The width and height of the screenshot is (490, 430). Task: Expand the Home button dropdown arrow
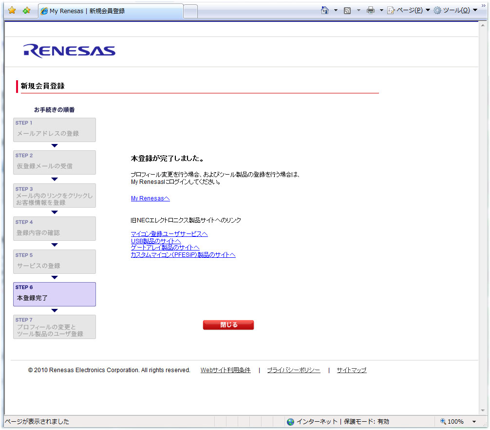[336, 10]
